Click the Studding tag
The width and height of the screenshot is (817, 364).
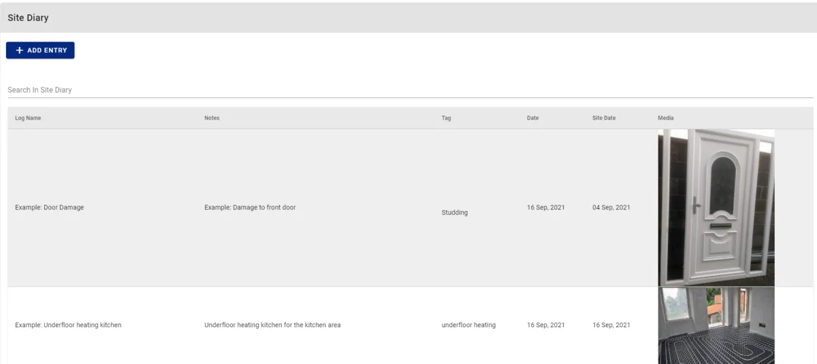click(x=455, y=213)
